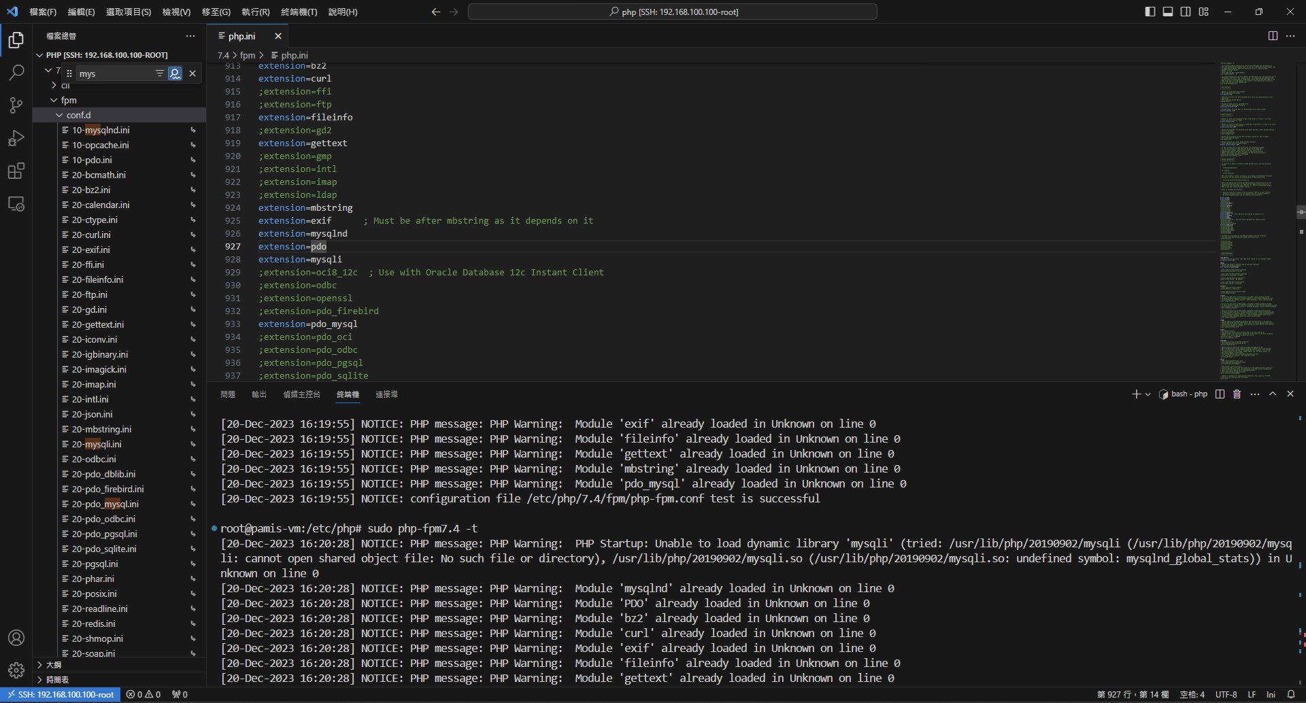1306x703 pixels.
Task: Collapse the 7.4 folder
Action: [48, 70]
